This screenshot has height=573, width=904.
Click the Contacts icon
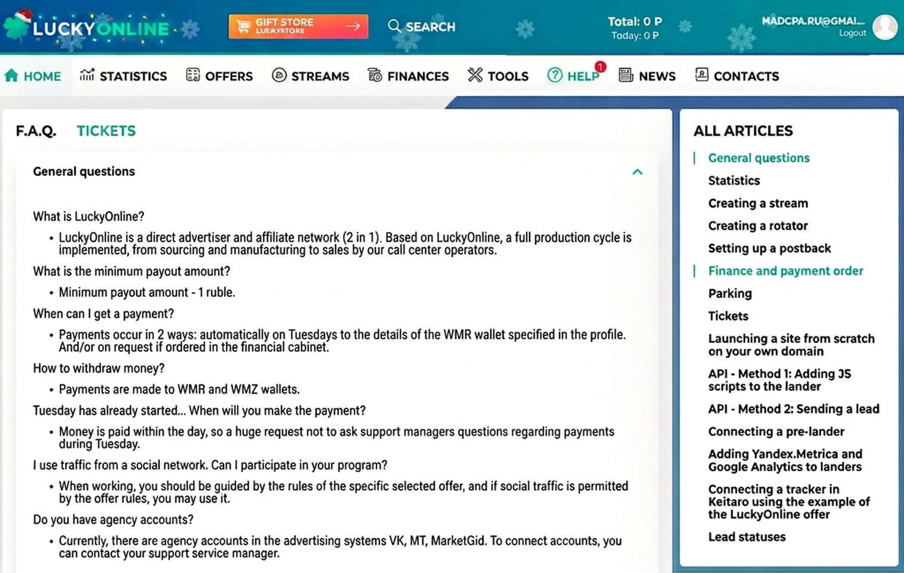coord(701,75)
